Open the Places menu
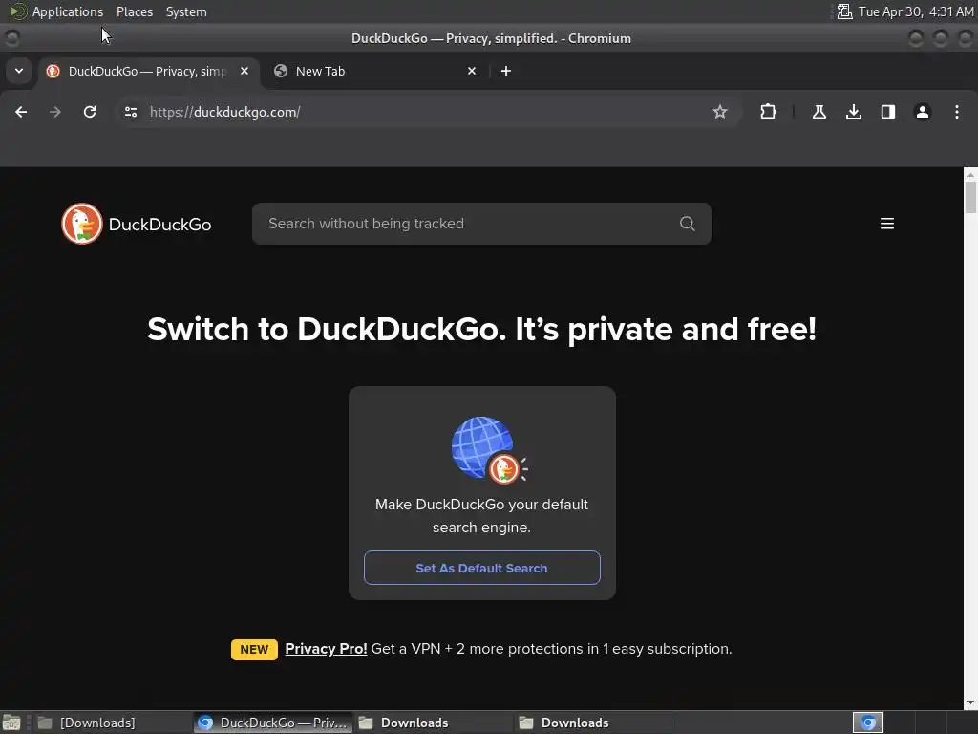 coord(134,11)
